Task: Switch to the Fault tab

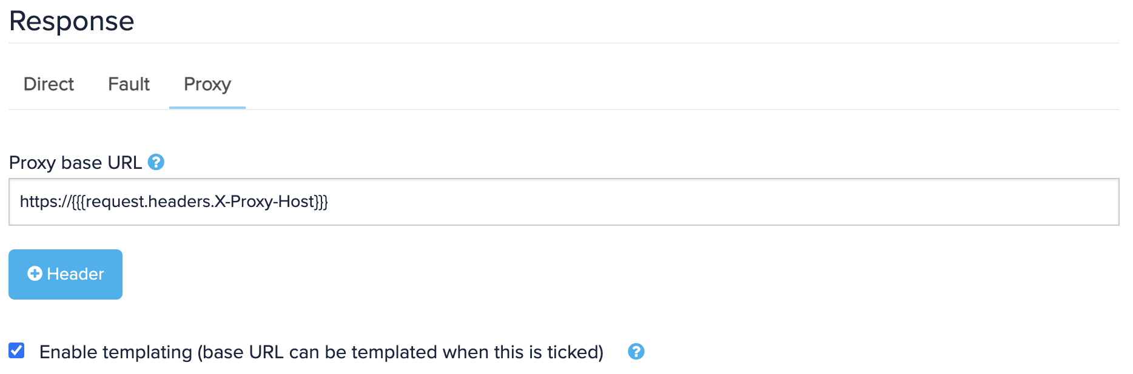Action: point(129,84)
